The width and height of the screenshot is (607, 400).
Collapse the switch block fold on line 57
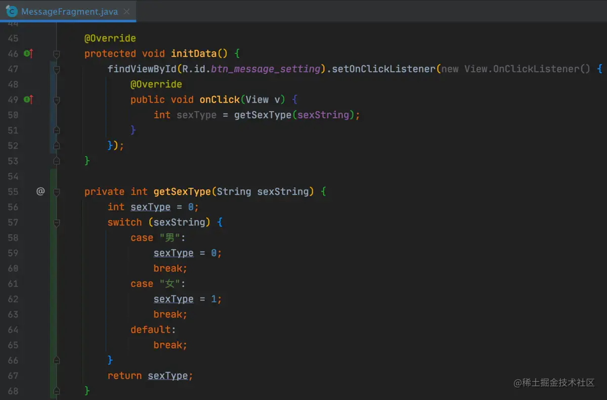pos(57,222)
